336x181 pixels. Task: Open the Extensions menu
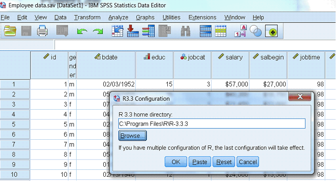point(202,17)
